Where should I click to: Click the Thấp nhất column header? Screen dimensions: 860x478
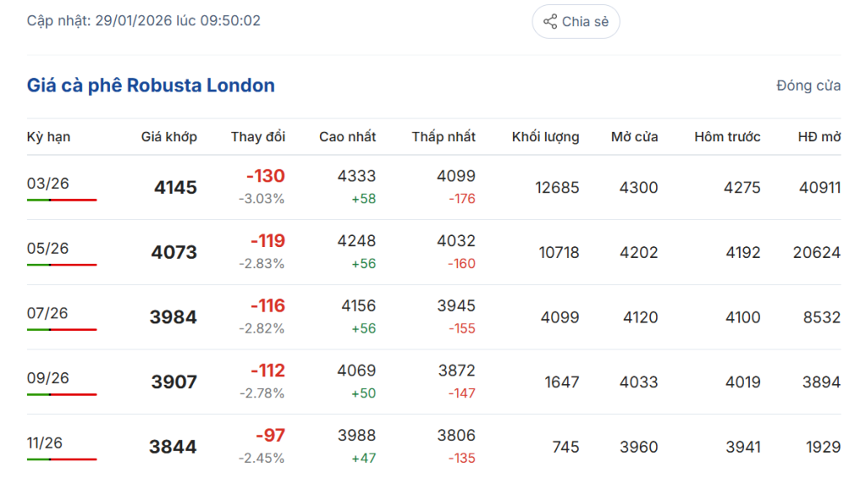pos(443,137)
